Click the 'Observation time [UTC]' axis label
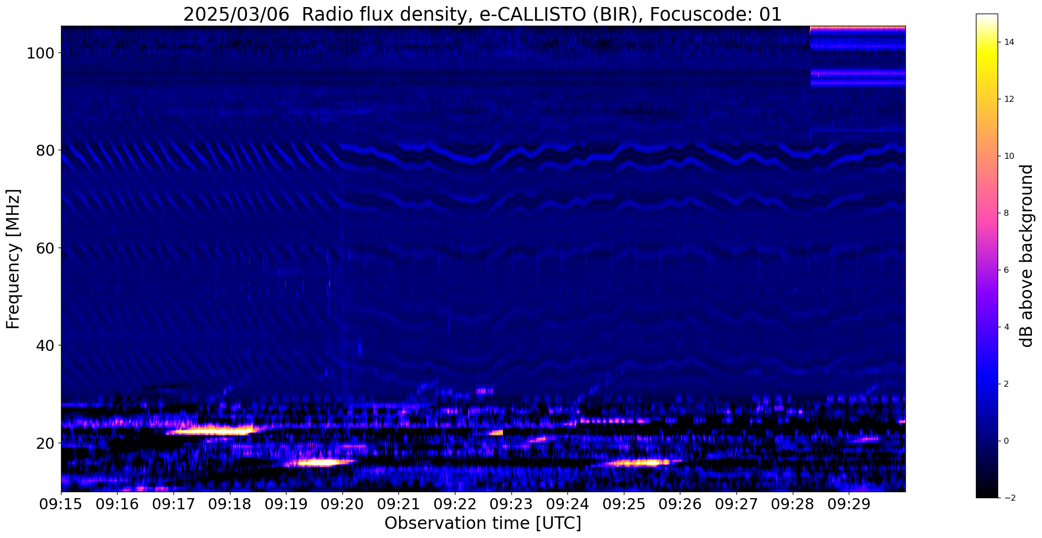This screenshot has width=1042, height=538. [x=483, y=523]
